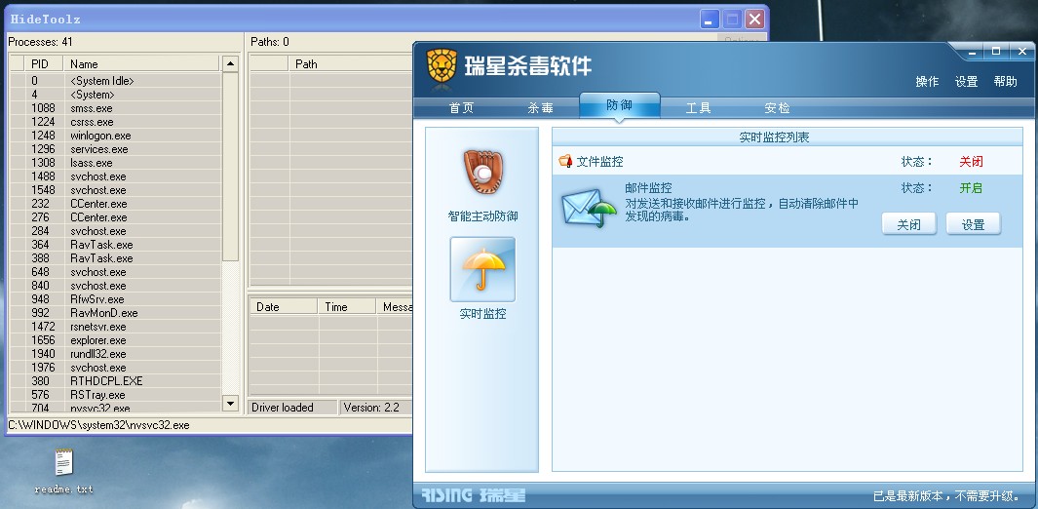Maximize the Rising antivirus window

click(996, 51)
